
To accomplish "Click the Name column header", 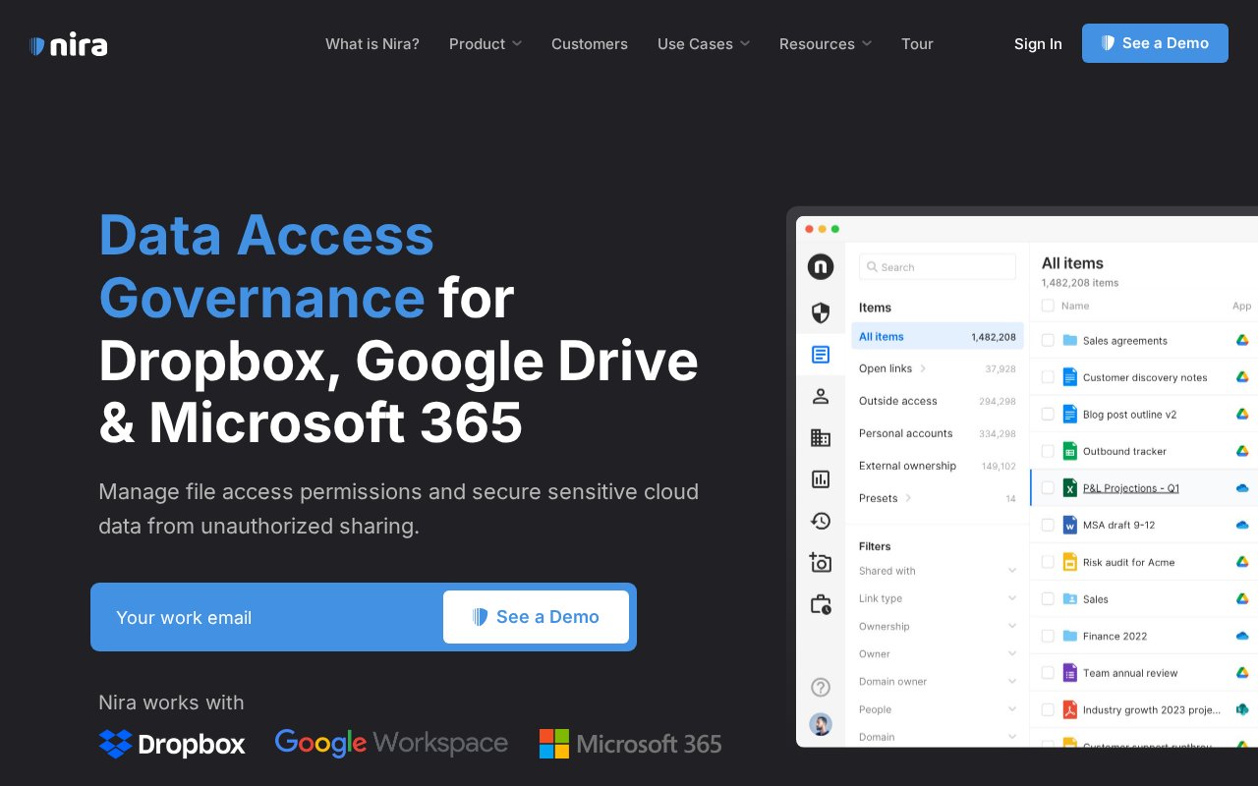I will (1075, 306).
